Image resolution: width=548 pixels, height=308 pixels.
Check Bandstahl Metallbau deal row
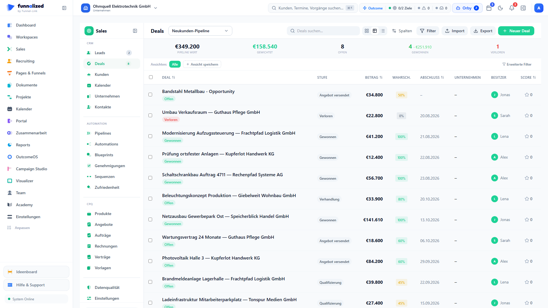(150, 95)
